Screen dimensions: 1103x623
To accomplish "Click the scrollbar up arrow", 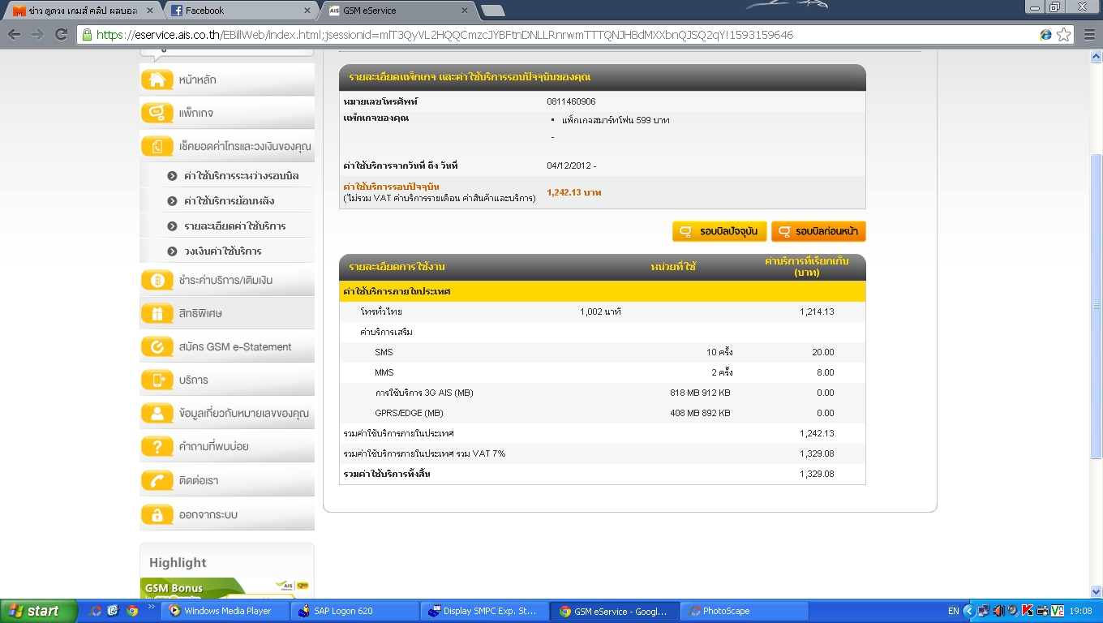I will pyautogui.click(x=1096, y=55).
